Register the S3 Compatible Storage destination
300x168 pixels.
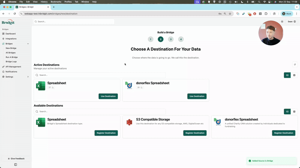195,133
